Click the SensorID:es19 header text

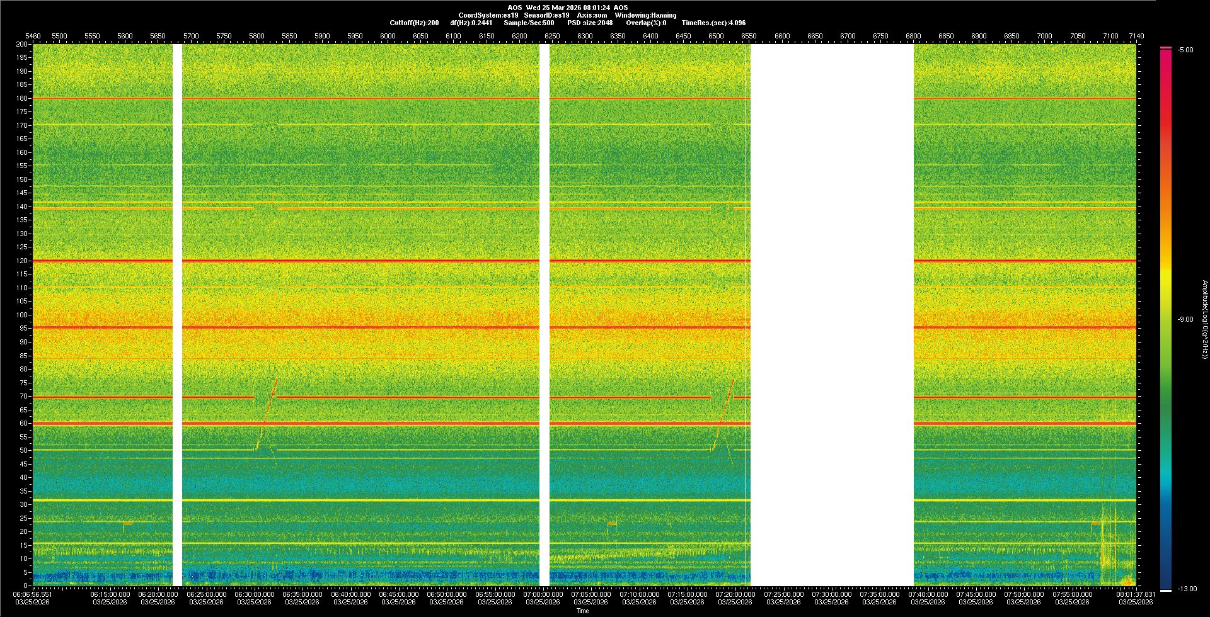[x=546, y=15]
